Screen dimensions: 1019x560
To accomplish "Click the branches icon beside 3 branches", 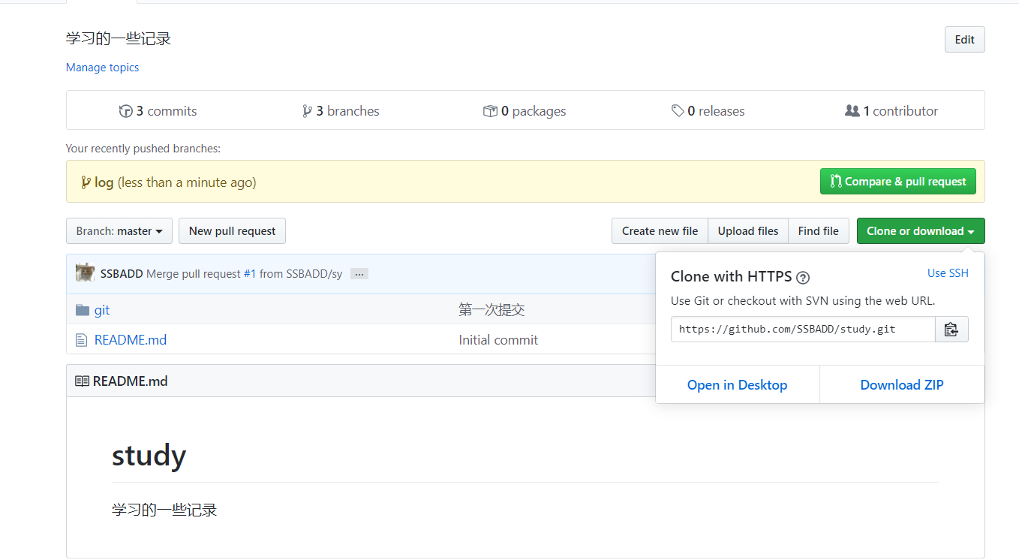I will (x=307, y=111).
